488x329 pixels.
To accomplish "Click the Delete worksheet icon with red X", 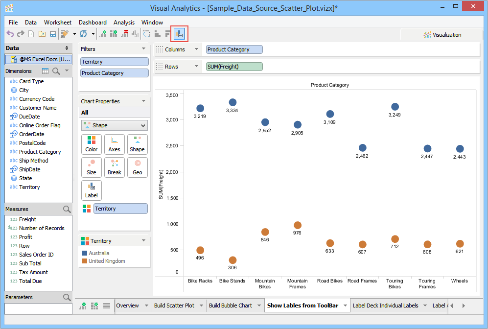I will tap(125, 34).
